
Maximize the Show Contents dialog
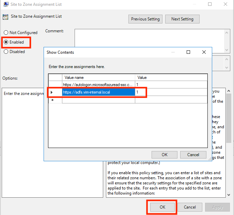tap(188, 52)
